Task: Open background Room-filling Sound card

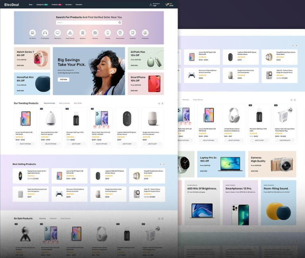Action: 278,203
